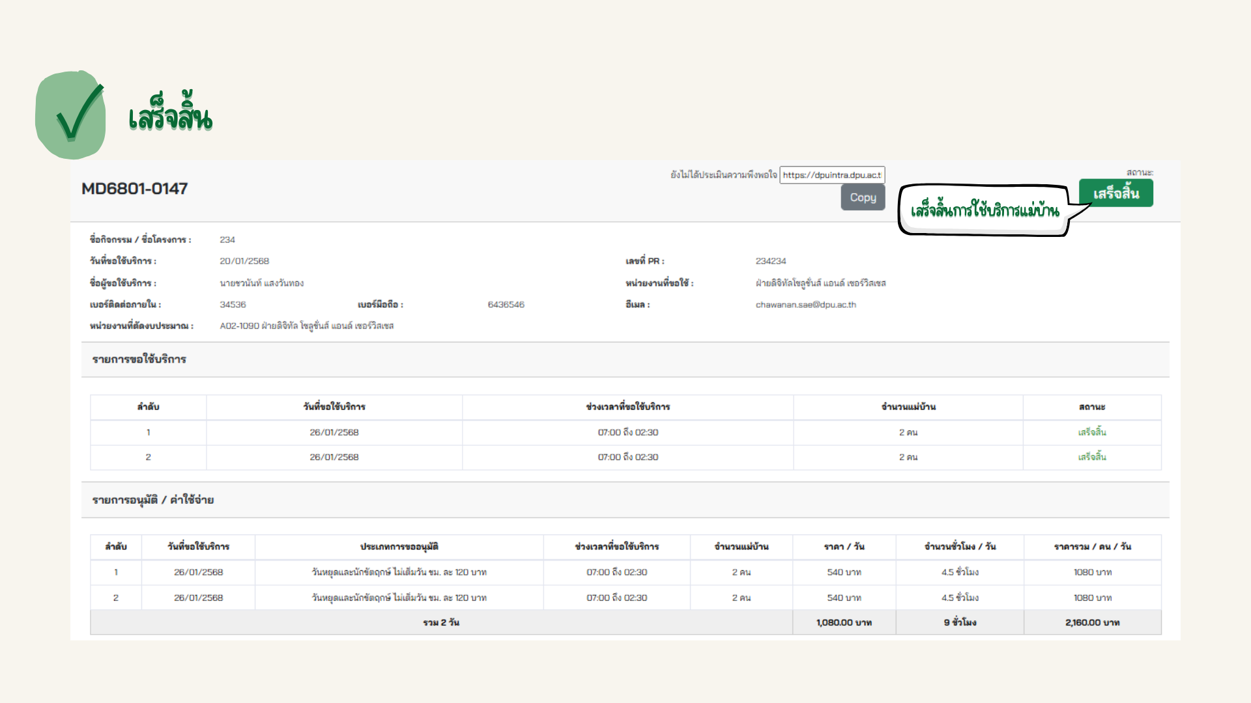Click 540 บาท in expense row 2
The height and width of the screenshot is (703, 1251).
[844, 598]
